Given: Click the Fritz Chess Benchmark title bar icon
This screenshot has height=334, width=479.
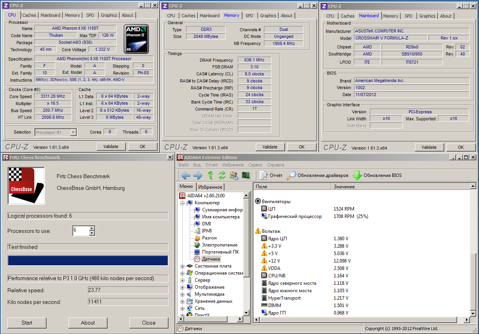Looking at the screenshot, I should [x=6, y=157].
